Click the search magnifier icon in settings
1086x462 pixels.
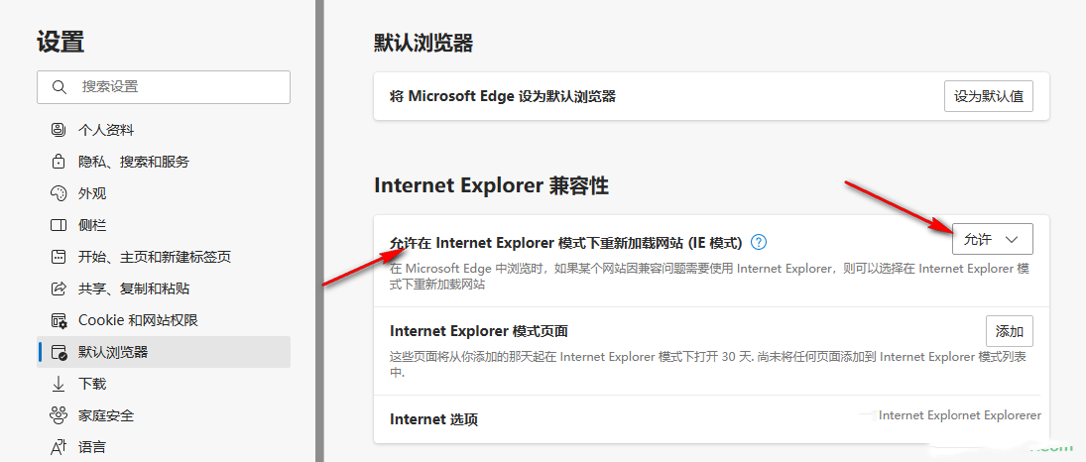pyautogui.click(x=59, y=86)
